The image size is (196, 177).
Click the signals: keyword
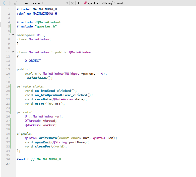tap(25, 134)
